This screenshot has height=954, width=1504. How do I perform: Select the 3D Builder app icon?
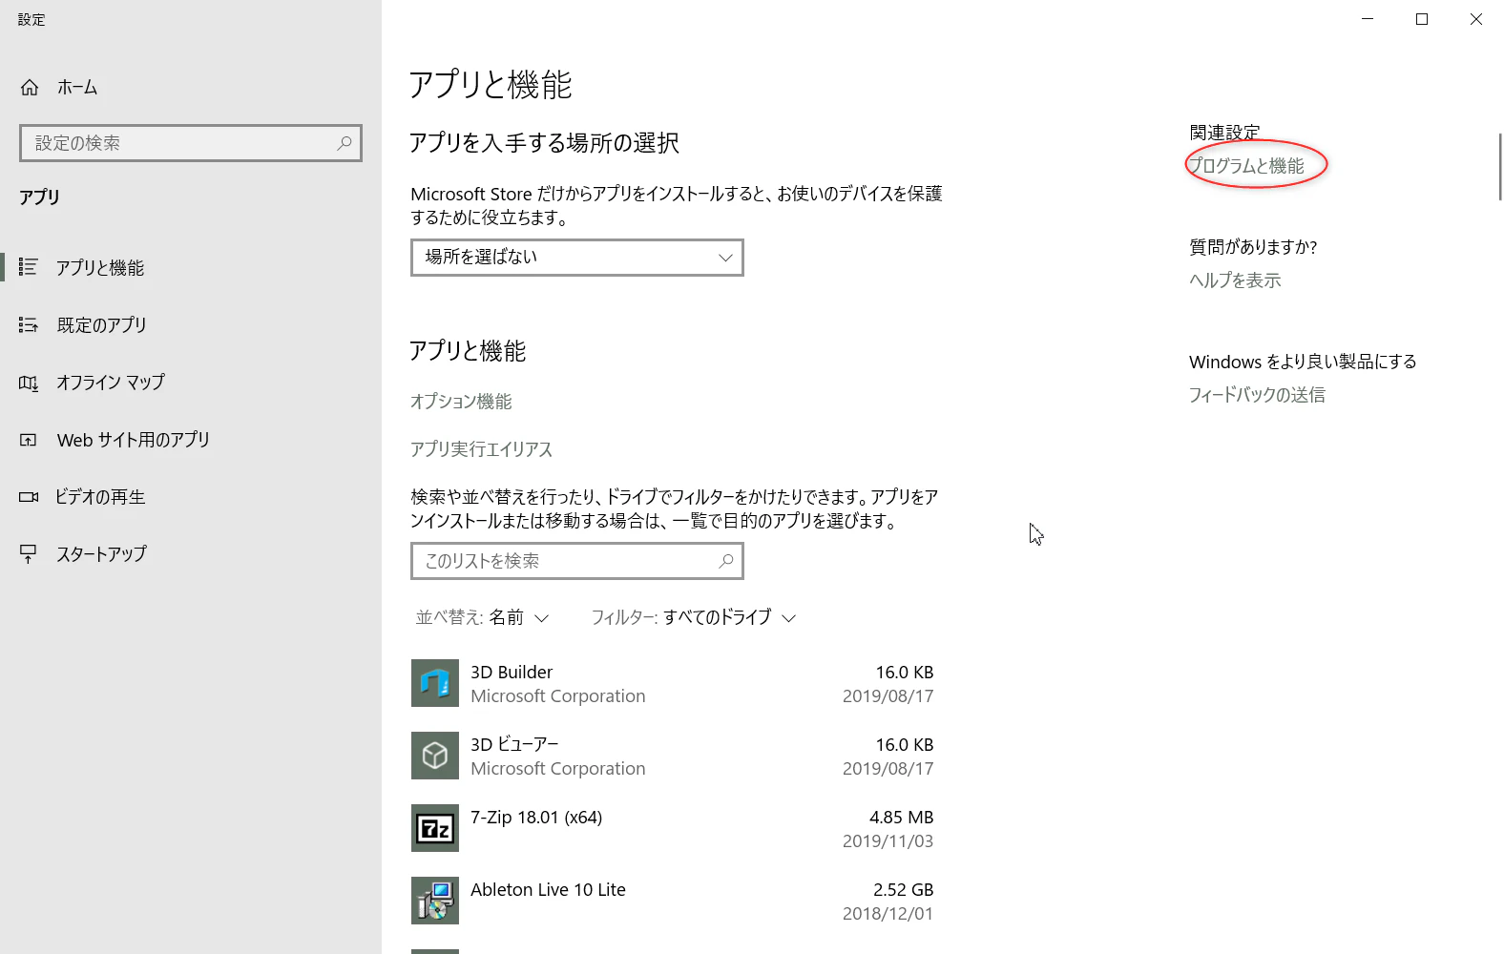click(x=435, y=683)
